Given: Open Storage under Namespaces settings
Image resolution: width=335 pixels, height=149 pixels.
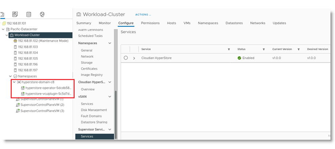Looking at the screenshot, I should tap(87, 63).
